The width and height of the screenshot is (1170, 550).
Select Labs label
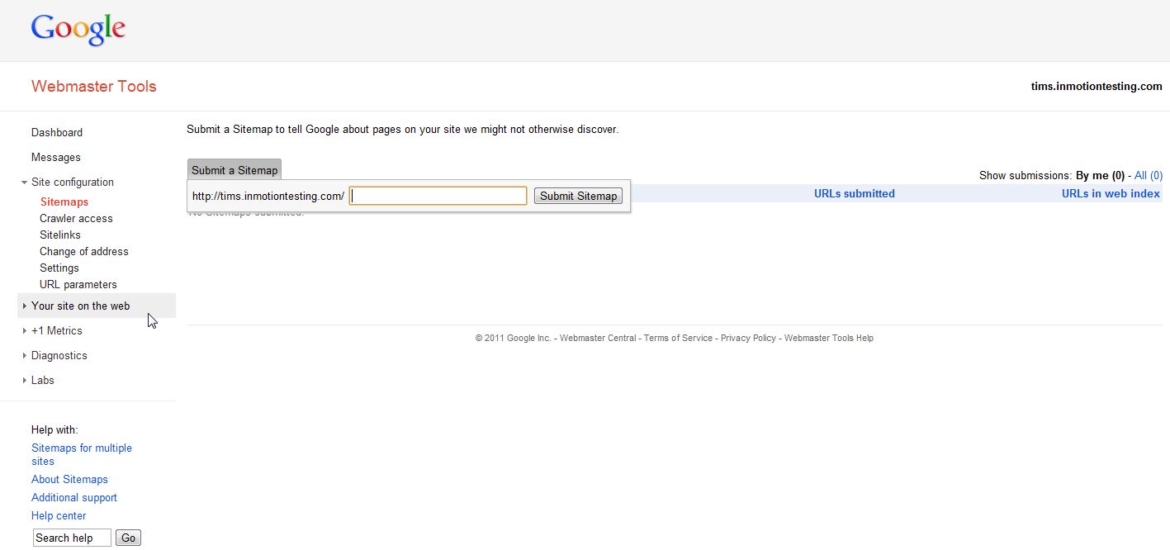(43, 381)
